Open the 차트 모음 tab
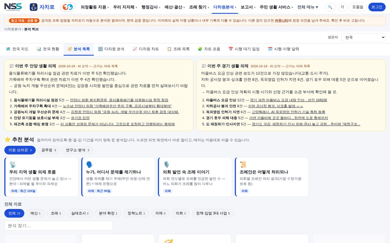Viewport: 390px width, 243px height. 209,49
